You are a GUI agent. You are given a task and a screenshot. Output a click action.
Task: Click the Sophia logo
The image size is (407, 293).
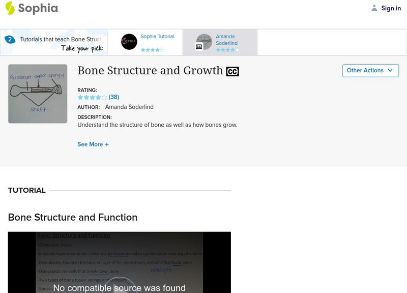32,8
